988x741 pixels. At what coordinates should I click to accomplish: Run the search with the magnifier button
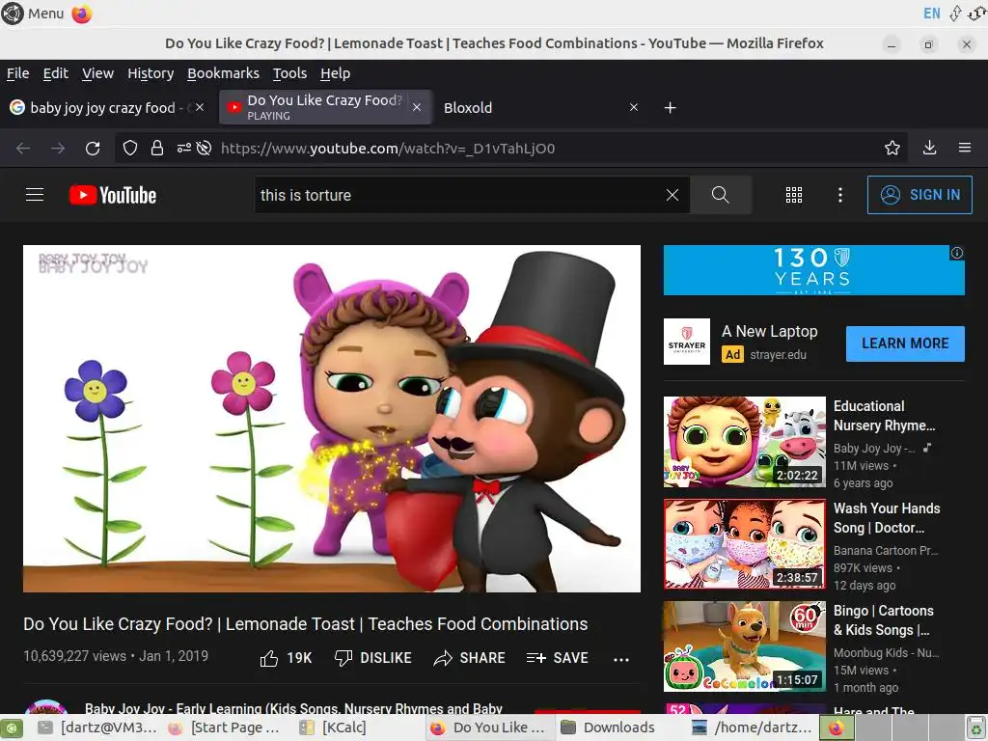click(x=720, y=195)
